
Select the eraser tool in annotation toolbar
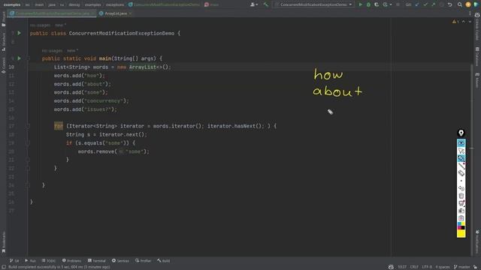461,173
